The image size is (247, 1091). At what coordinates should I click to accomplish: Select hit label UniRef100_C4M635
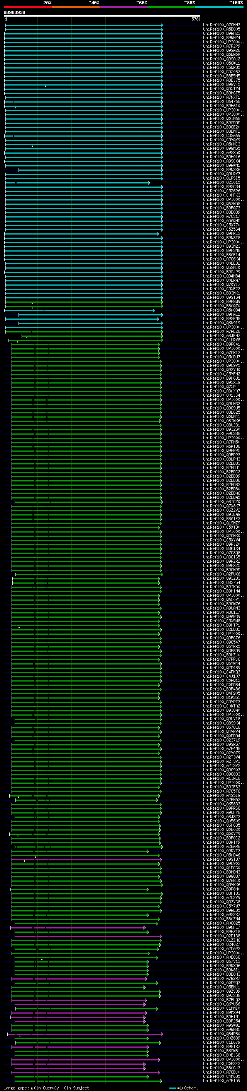tap(222, 1077)
